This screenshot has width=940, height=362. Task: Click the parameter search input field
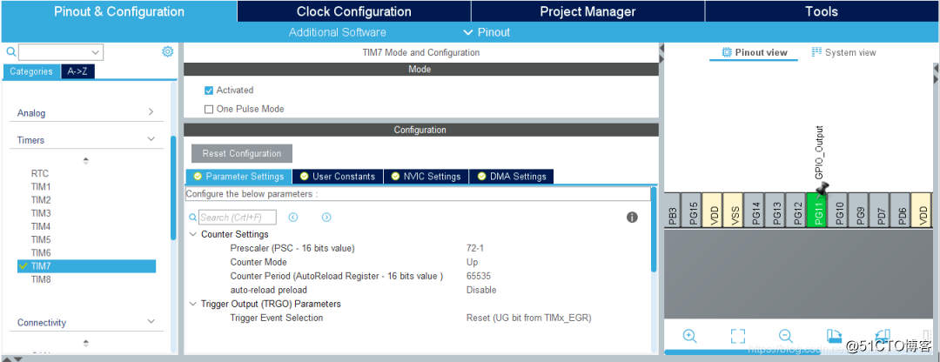[237, 218]
